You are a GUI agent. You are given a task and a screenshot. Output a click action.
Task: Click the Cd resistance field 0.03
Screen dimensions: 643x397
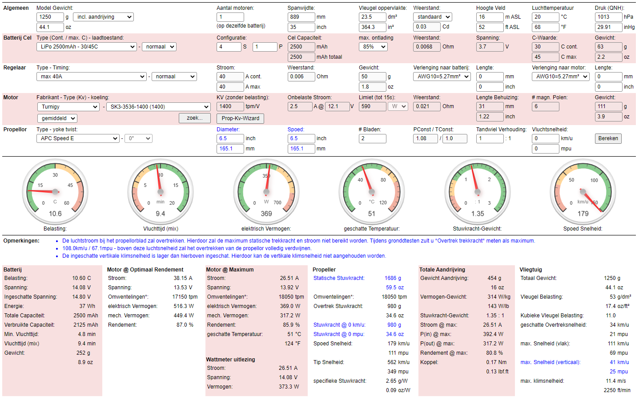(x=427, y=27)
